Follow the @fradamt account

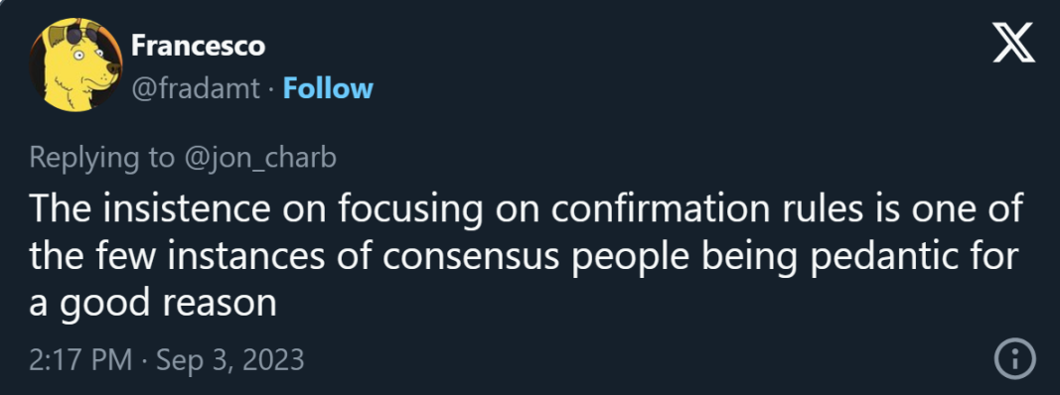pyautogui.click(x=328, y=88)
